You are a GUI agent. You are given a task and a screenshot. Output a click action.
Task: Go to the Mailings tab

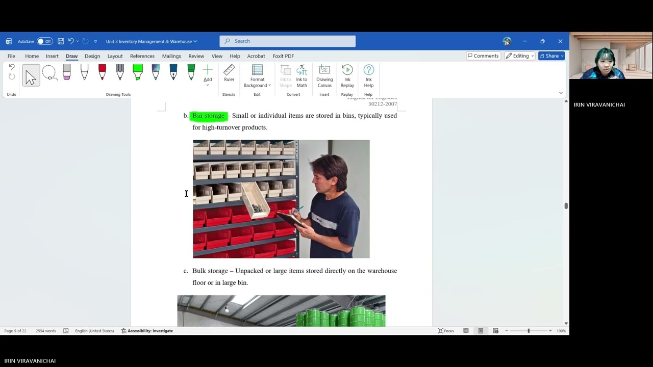click(x=171, y=56)
